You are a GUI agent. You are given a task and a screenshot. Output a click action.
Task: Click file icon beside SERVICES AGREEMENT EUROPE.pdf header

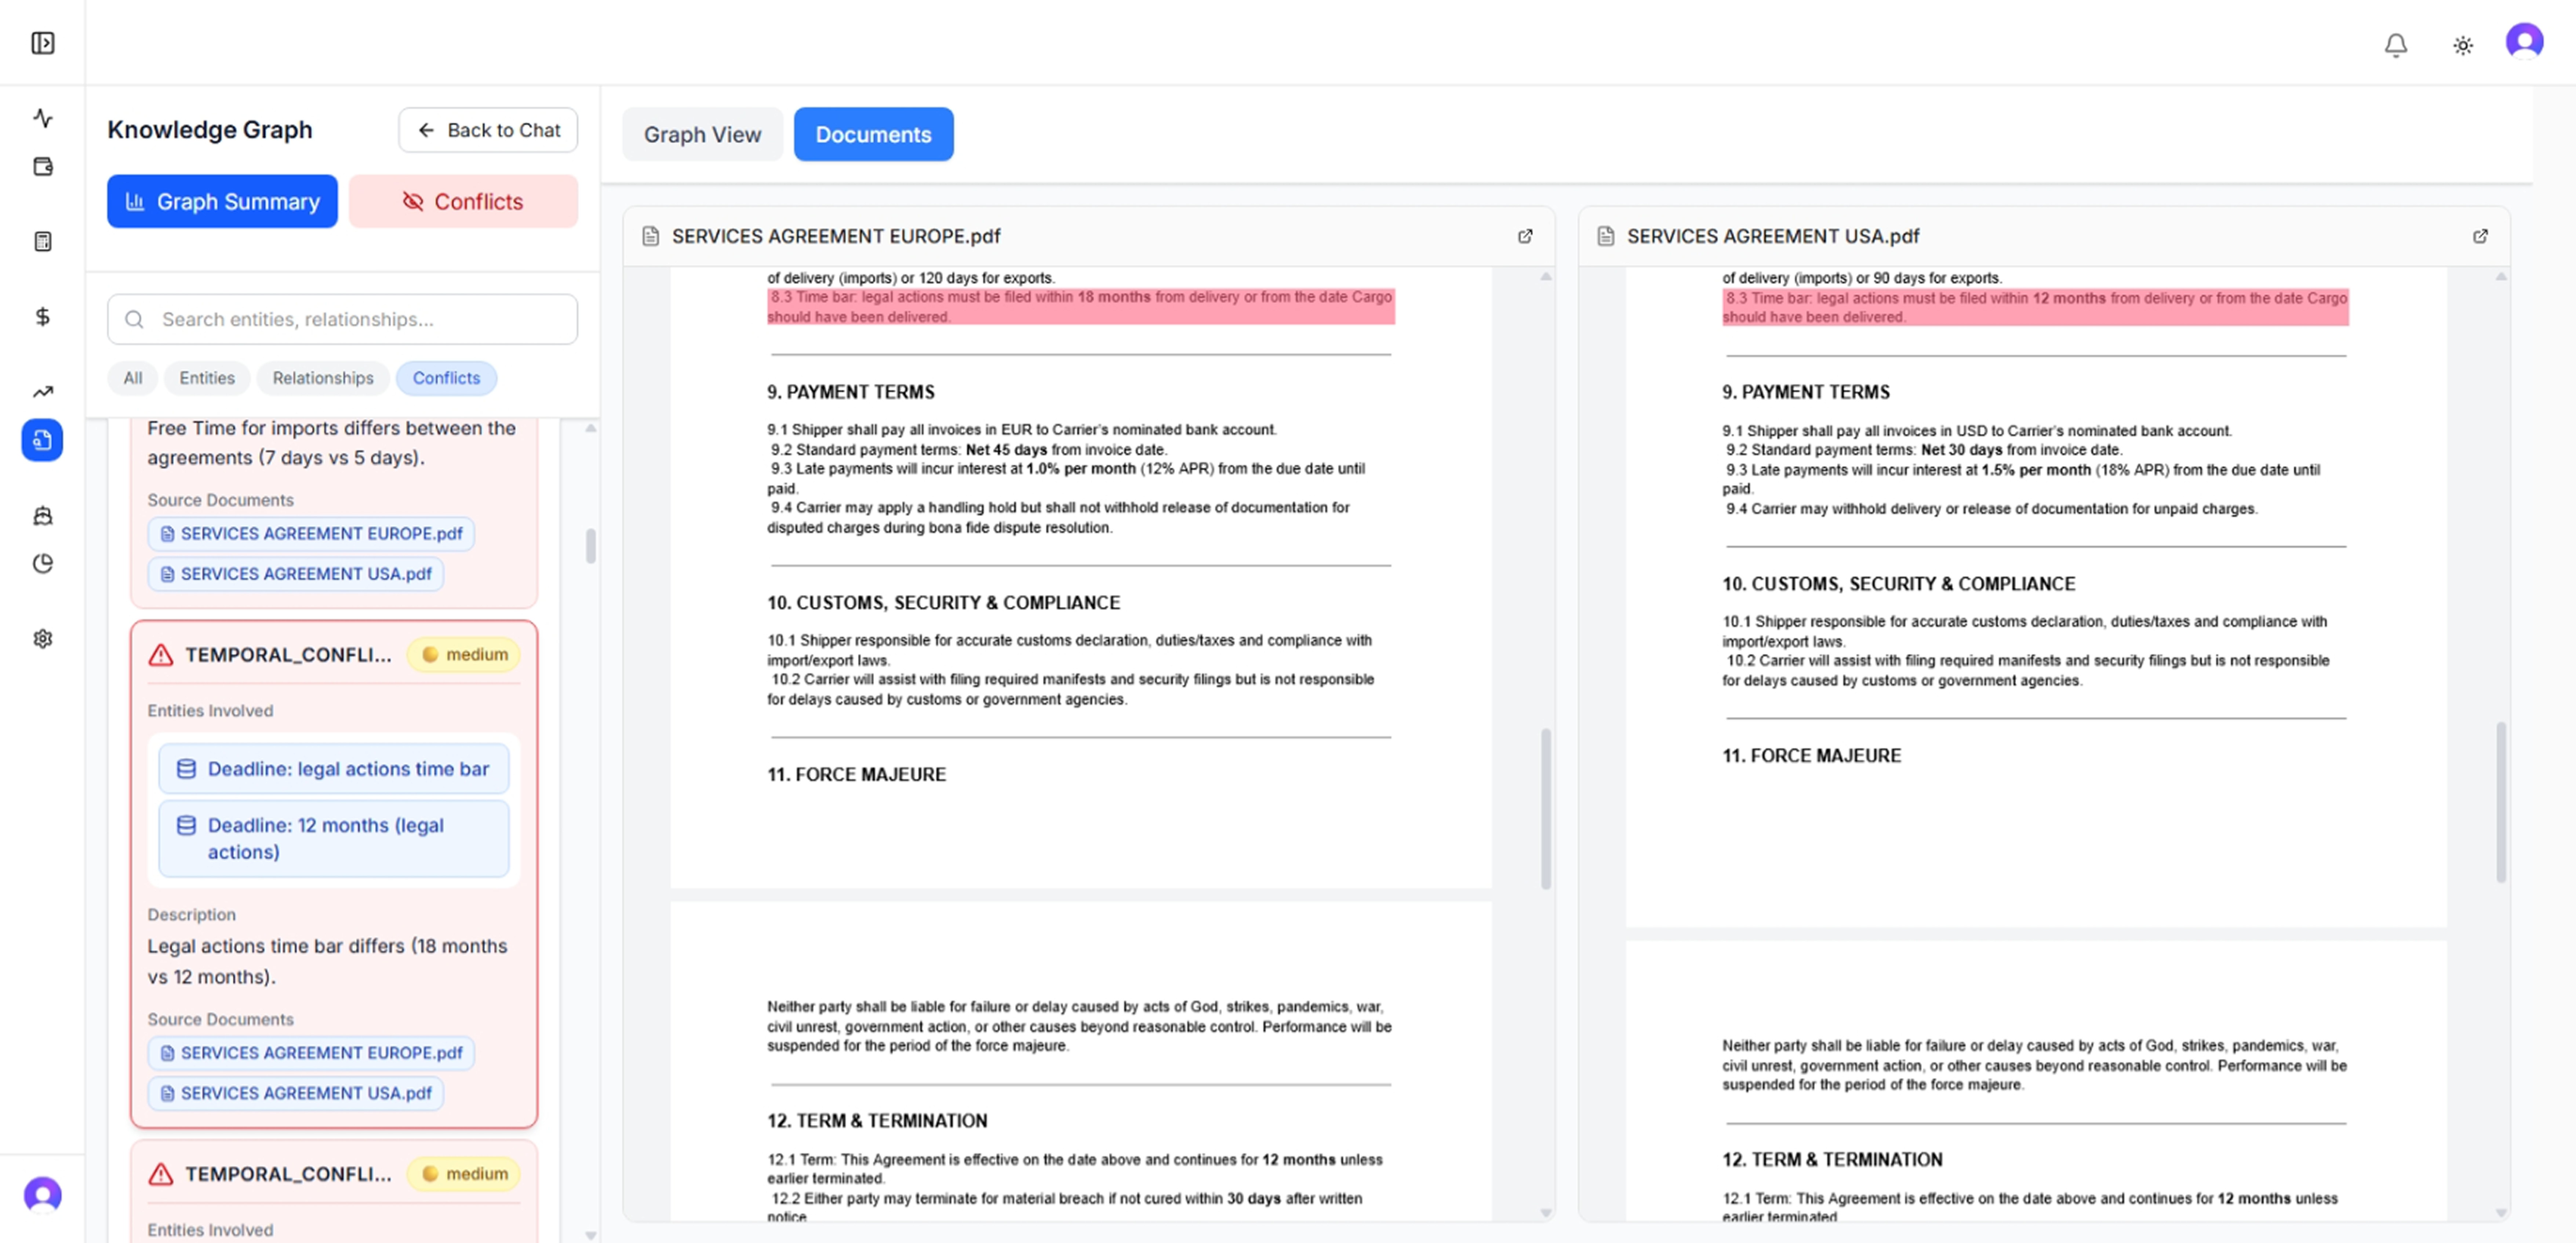[651, 236]
